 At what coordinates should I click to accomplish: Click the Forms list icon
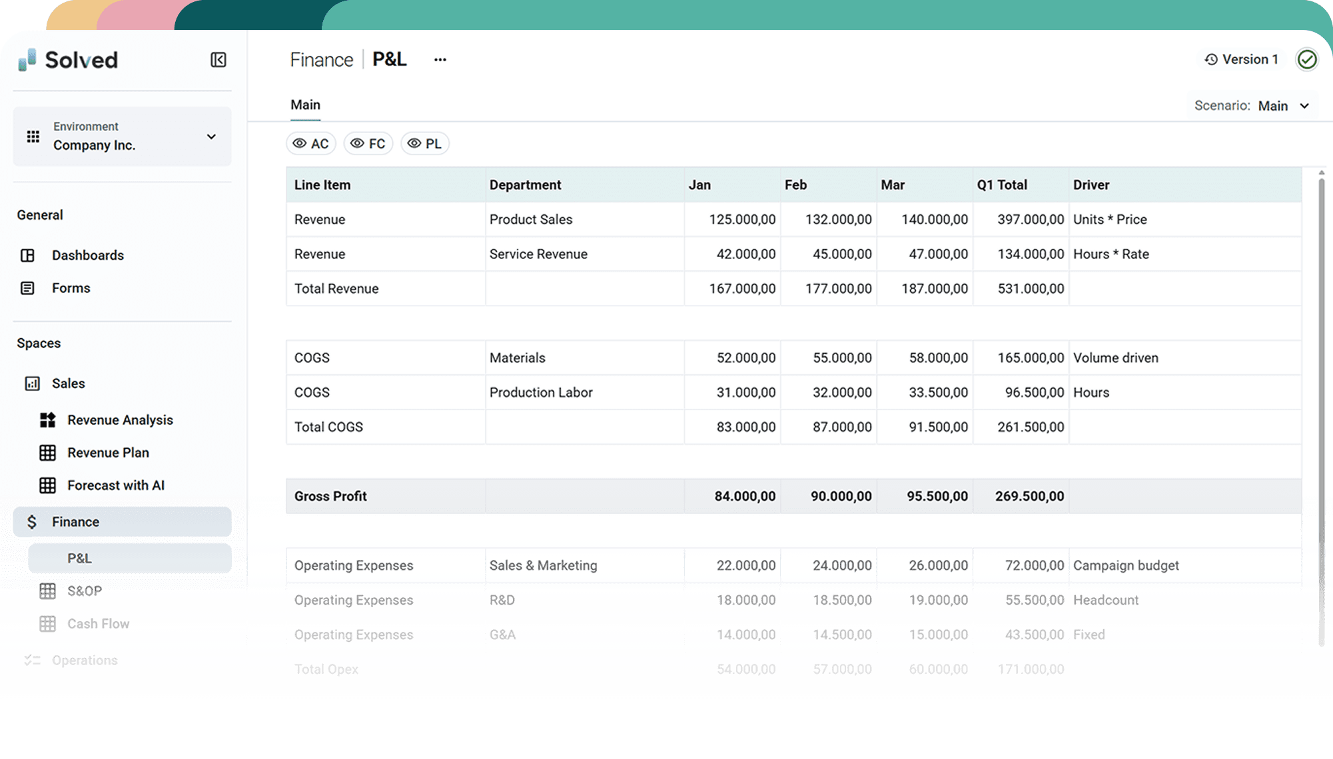point(27,288)
